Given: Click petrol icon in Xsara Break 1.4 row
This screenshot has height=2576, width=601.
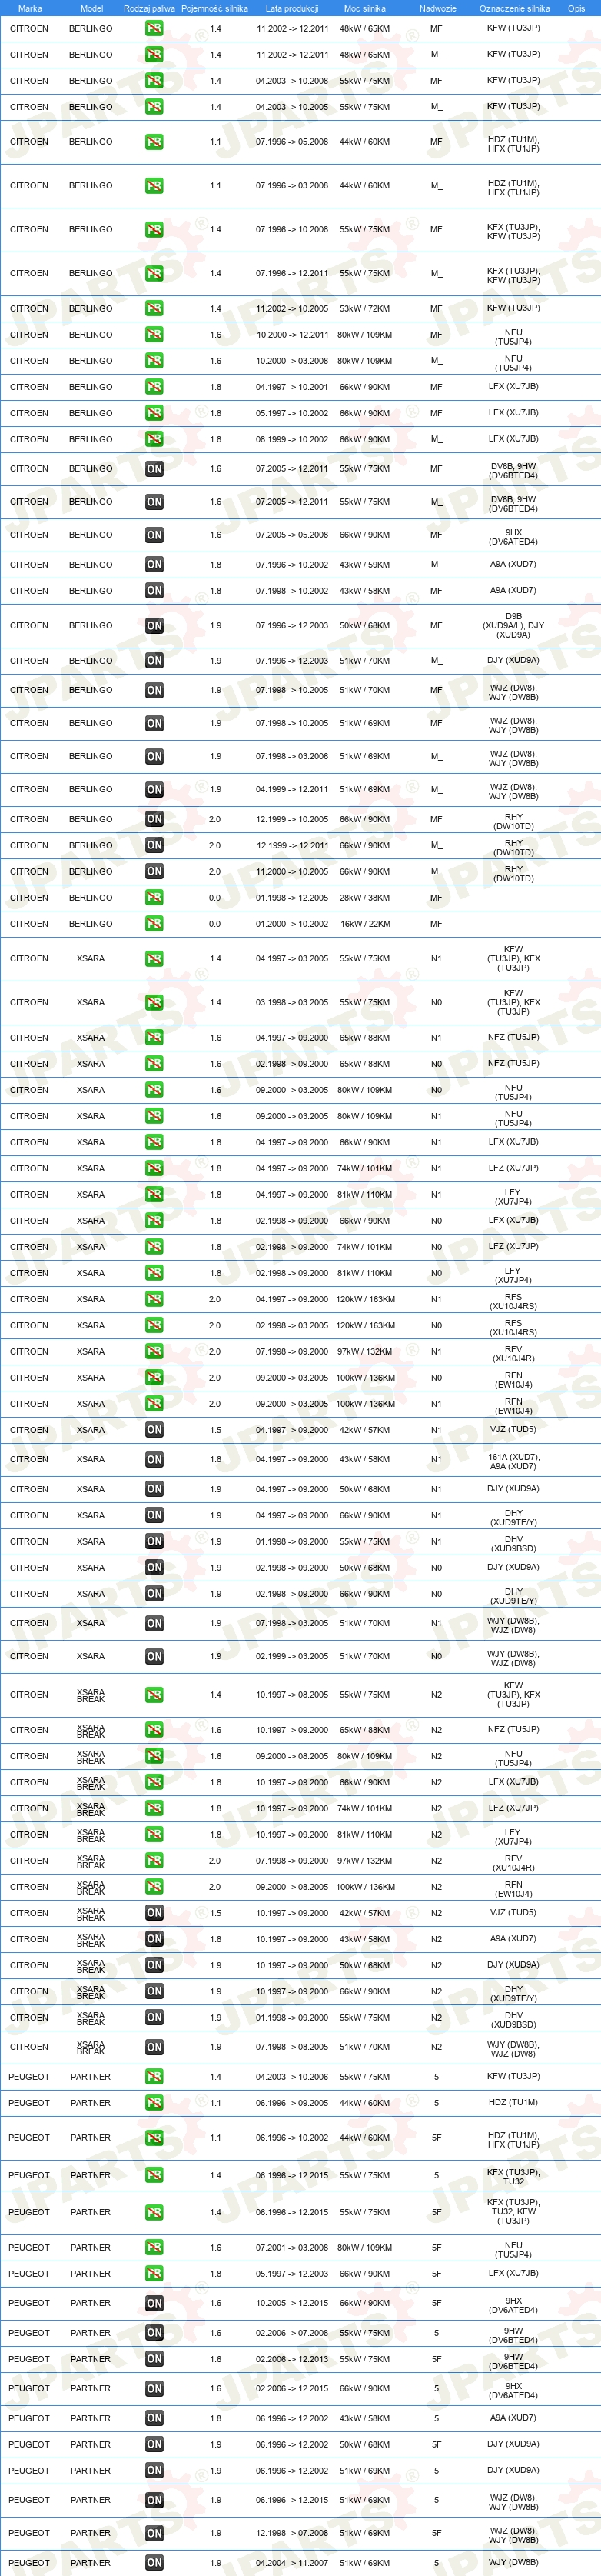Looking at the screenshot, I should 154,1695.
